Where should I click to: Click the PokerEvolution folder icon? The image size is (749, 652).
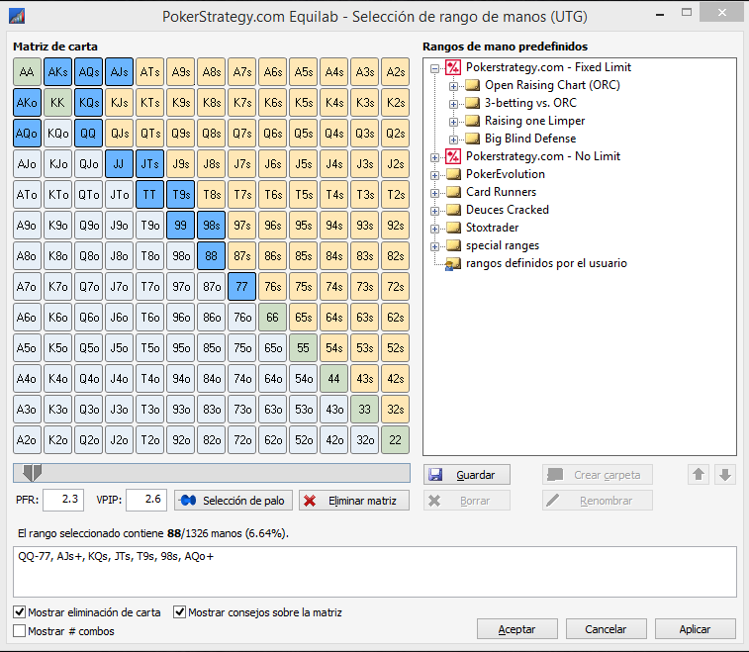[x=453, y=174]
